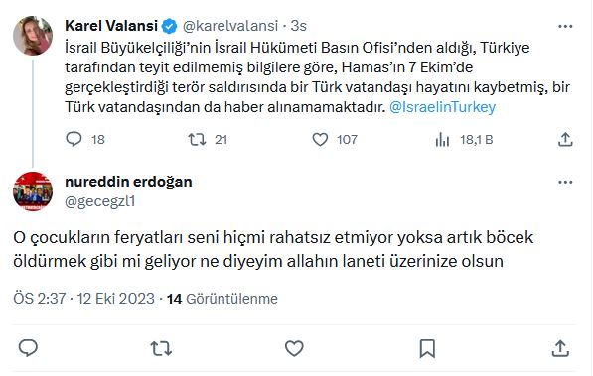The image size is (593, 376).
Task: Reply to nureddin erdoğan's tweet
Action: point(28,348)
